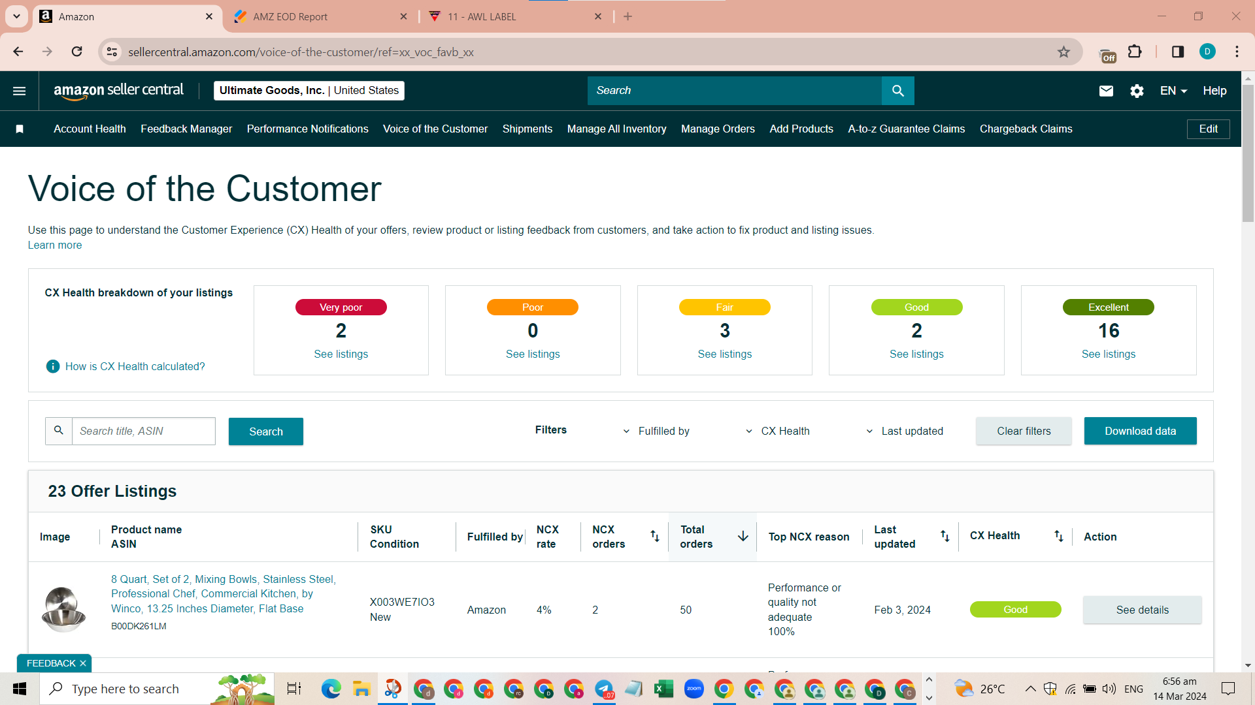Screen dimensions: 1255x705
Task: Click See details for the Mixing Bowls listing
Action: (x=1142, y=610)
